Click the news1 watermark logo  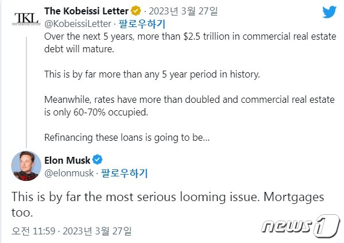click(x=301, y=226)
